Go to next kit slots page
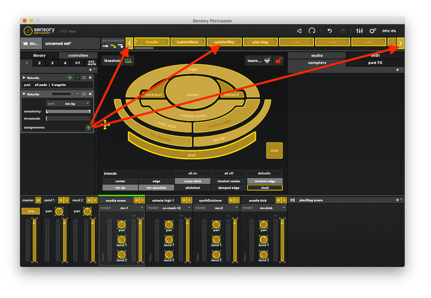The height and width of the screenshot is (298, 431). pos(400,43)
